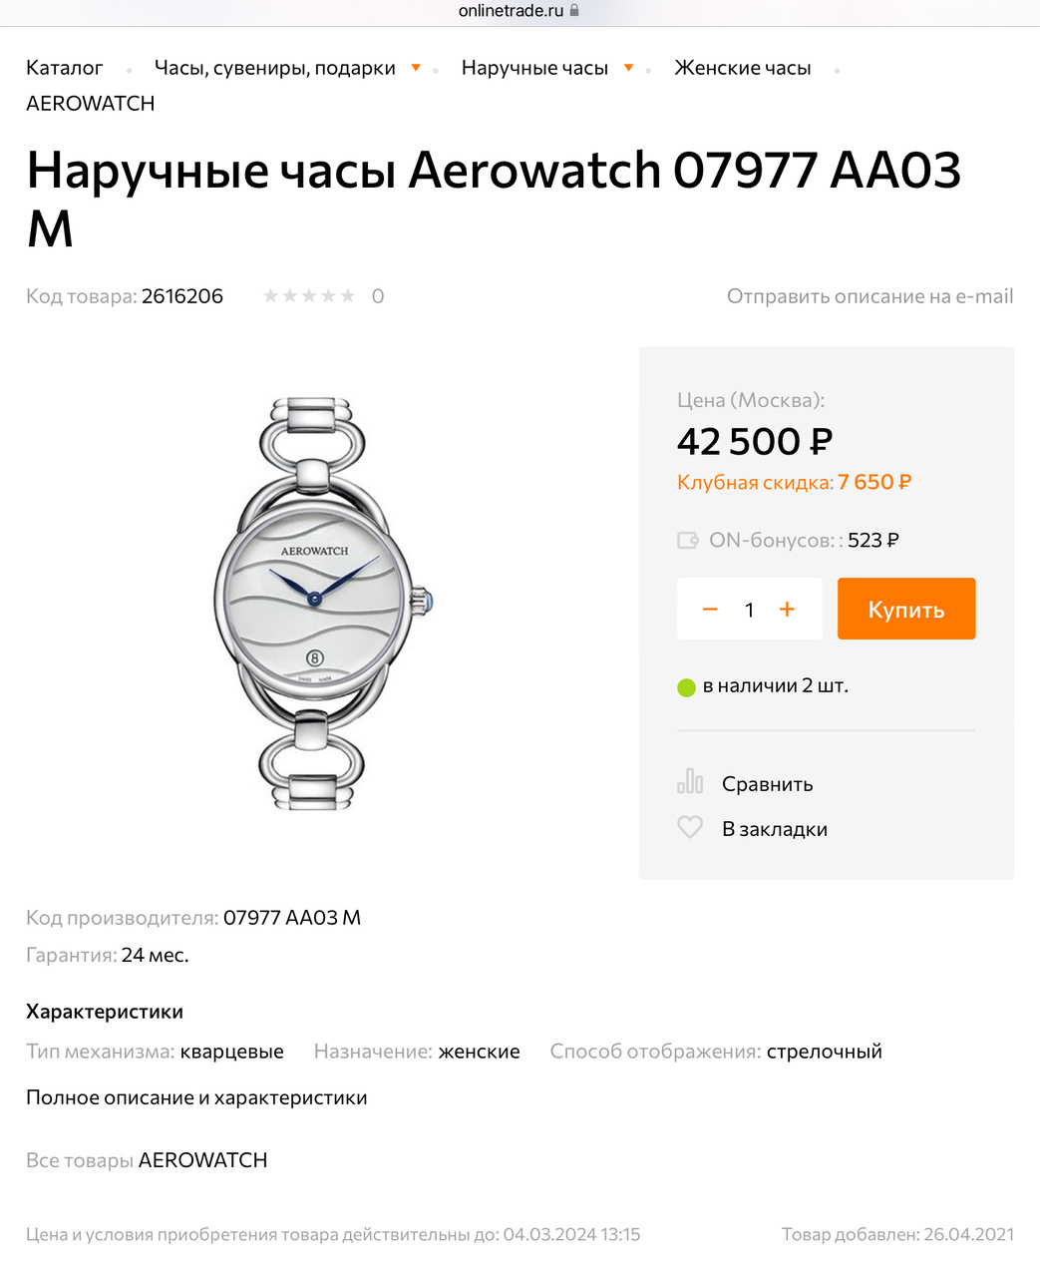This screenshot has width=1040, height=1277.
Task: Click the quantity input field showing 1
Action: pyautogui.click(x=749, y=610)
